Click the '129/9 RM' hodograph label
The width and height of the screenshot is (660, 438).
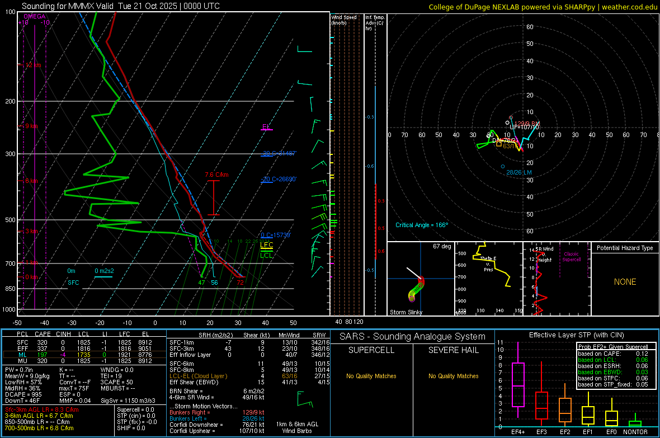point(527,124)
